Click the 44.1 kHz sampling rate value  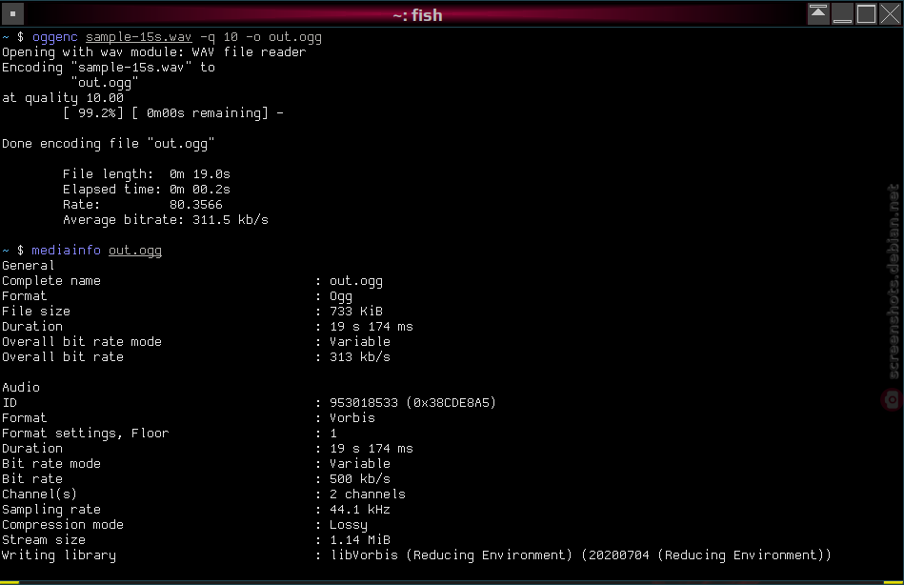pos(360,510)
